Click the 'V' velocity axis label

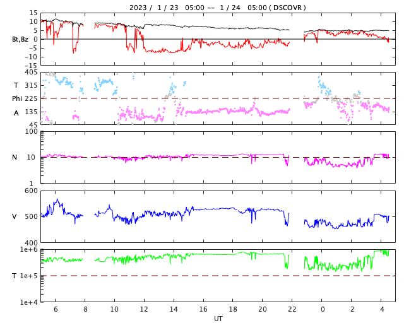pos(15,216)
